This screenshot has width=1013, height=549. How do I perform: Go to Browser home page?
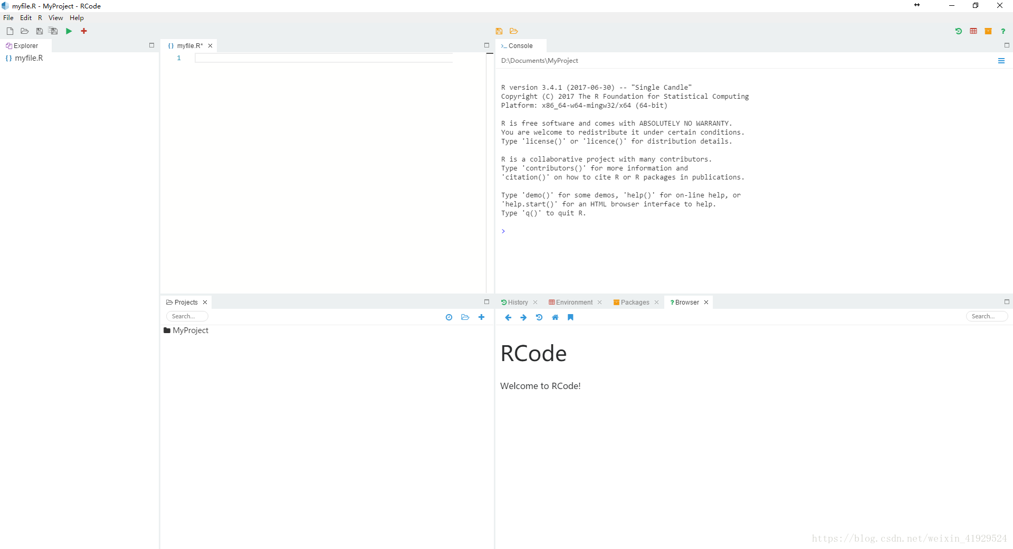click(x=555, y=317)
